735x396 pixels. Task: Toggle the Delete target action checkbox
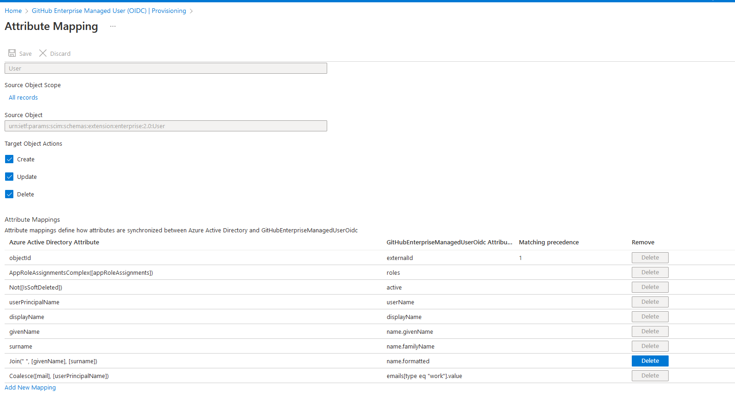pos(9,194)
